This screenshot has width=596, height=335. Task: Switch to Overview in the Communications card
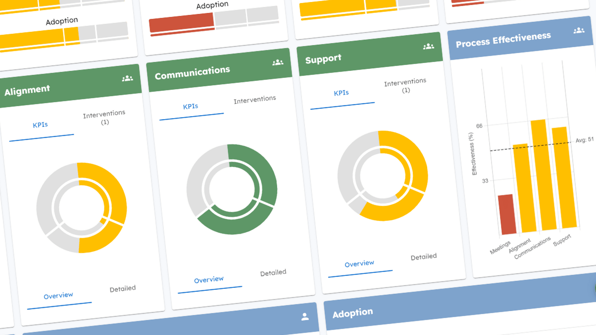(x=209, y=280)
